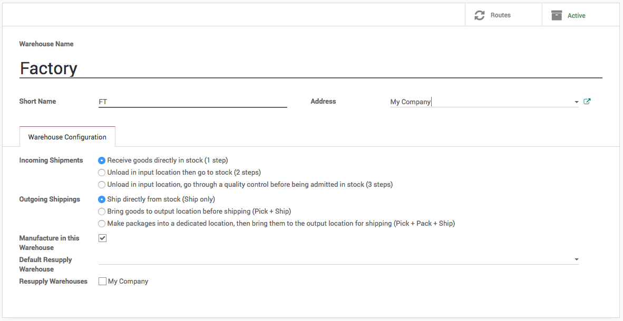Screen dimensions: 623x321
Task: Select Pick + Pack + Ship option
Action: tap(102, 224)
